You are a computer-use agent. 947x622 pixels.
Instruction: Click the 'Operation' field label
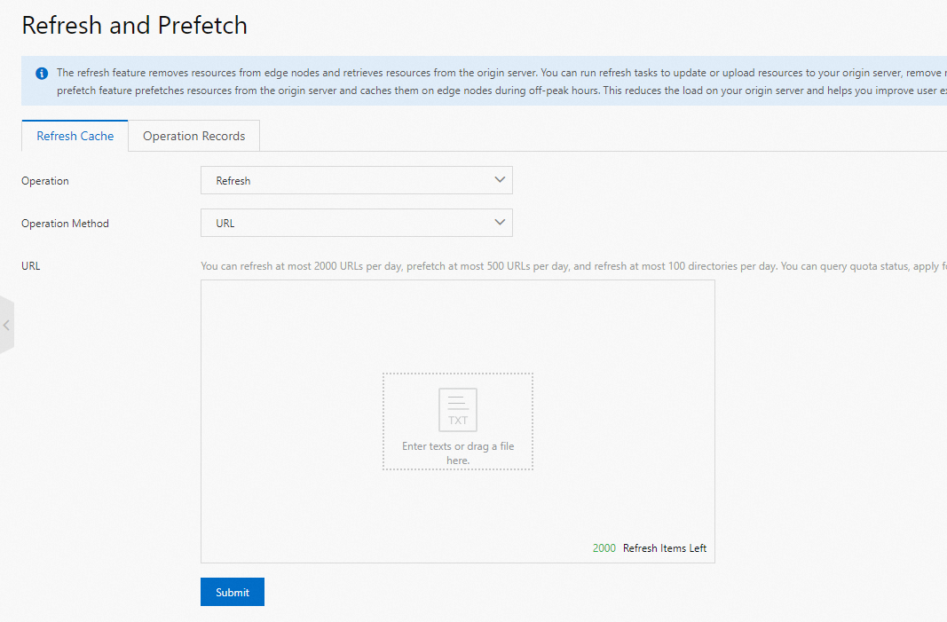point(45,181)
